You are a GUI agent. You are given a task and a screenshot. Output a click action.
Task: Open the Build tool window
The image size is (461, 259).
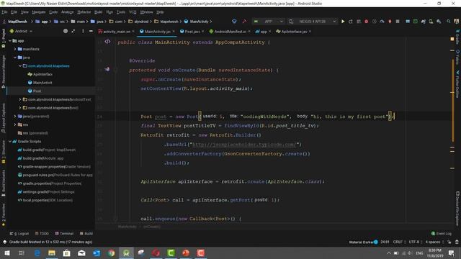pyautogui.click(x=86, y=233)
